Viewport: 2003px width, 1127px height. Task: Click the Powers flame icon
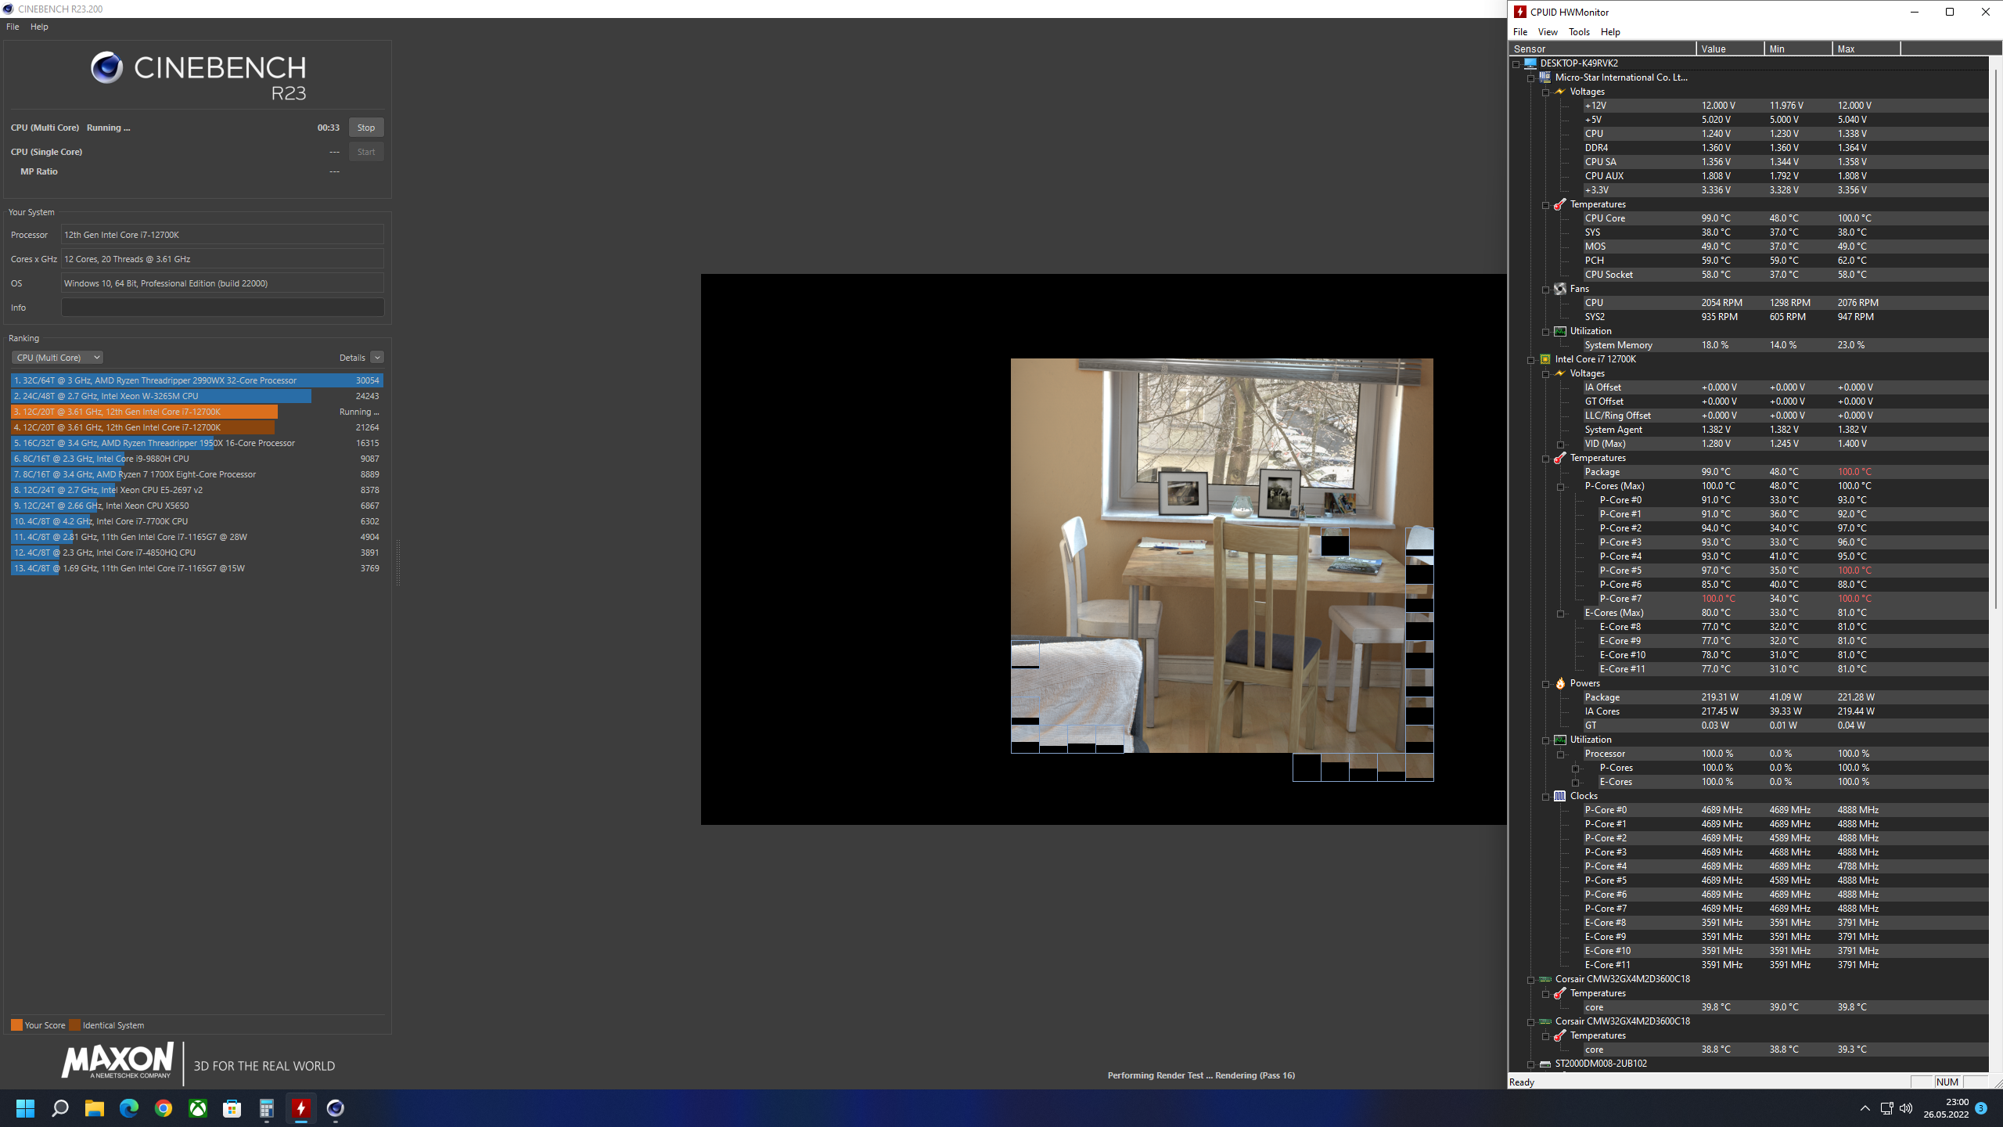pos(1560,683)
